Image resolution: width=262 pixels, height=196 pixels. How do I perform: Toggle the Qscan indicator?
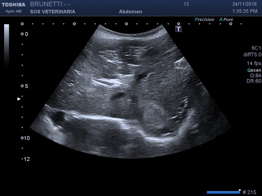254,70
